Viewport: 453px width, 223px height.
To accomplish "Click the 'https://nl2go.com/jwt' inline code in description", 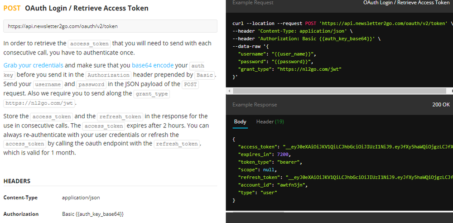I will coord(39,103).
